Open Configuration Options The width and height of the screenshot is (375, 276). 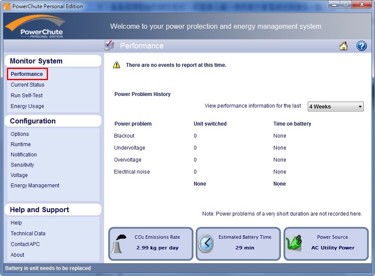[20, 134]
